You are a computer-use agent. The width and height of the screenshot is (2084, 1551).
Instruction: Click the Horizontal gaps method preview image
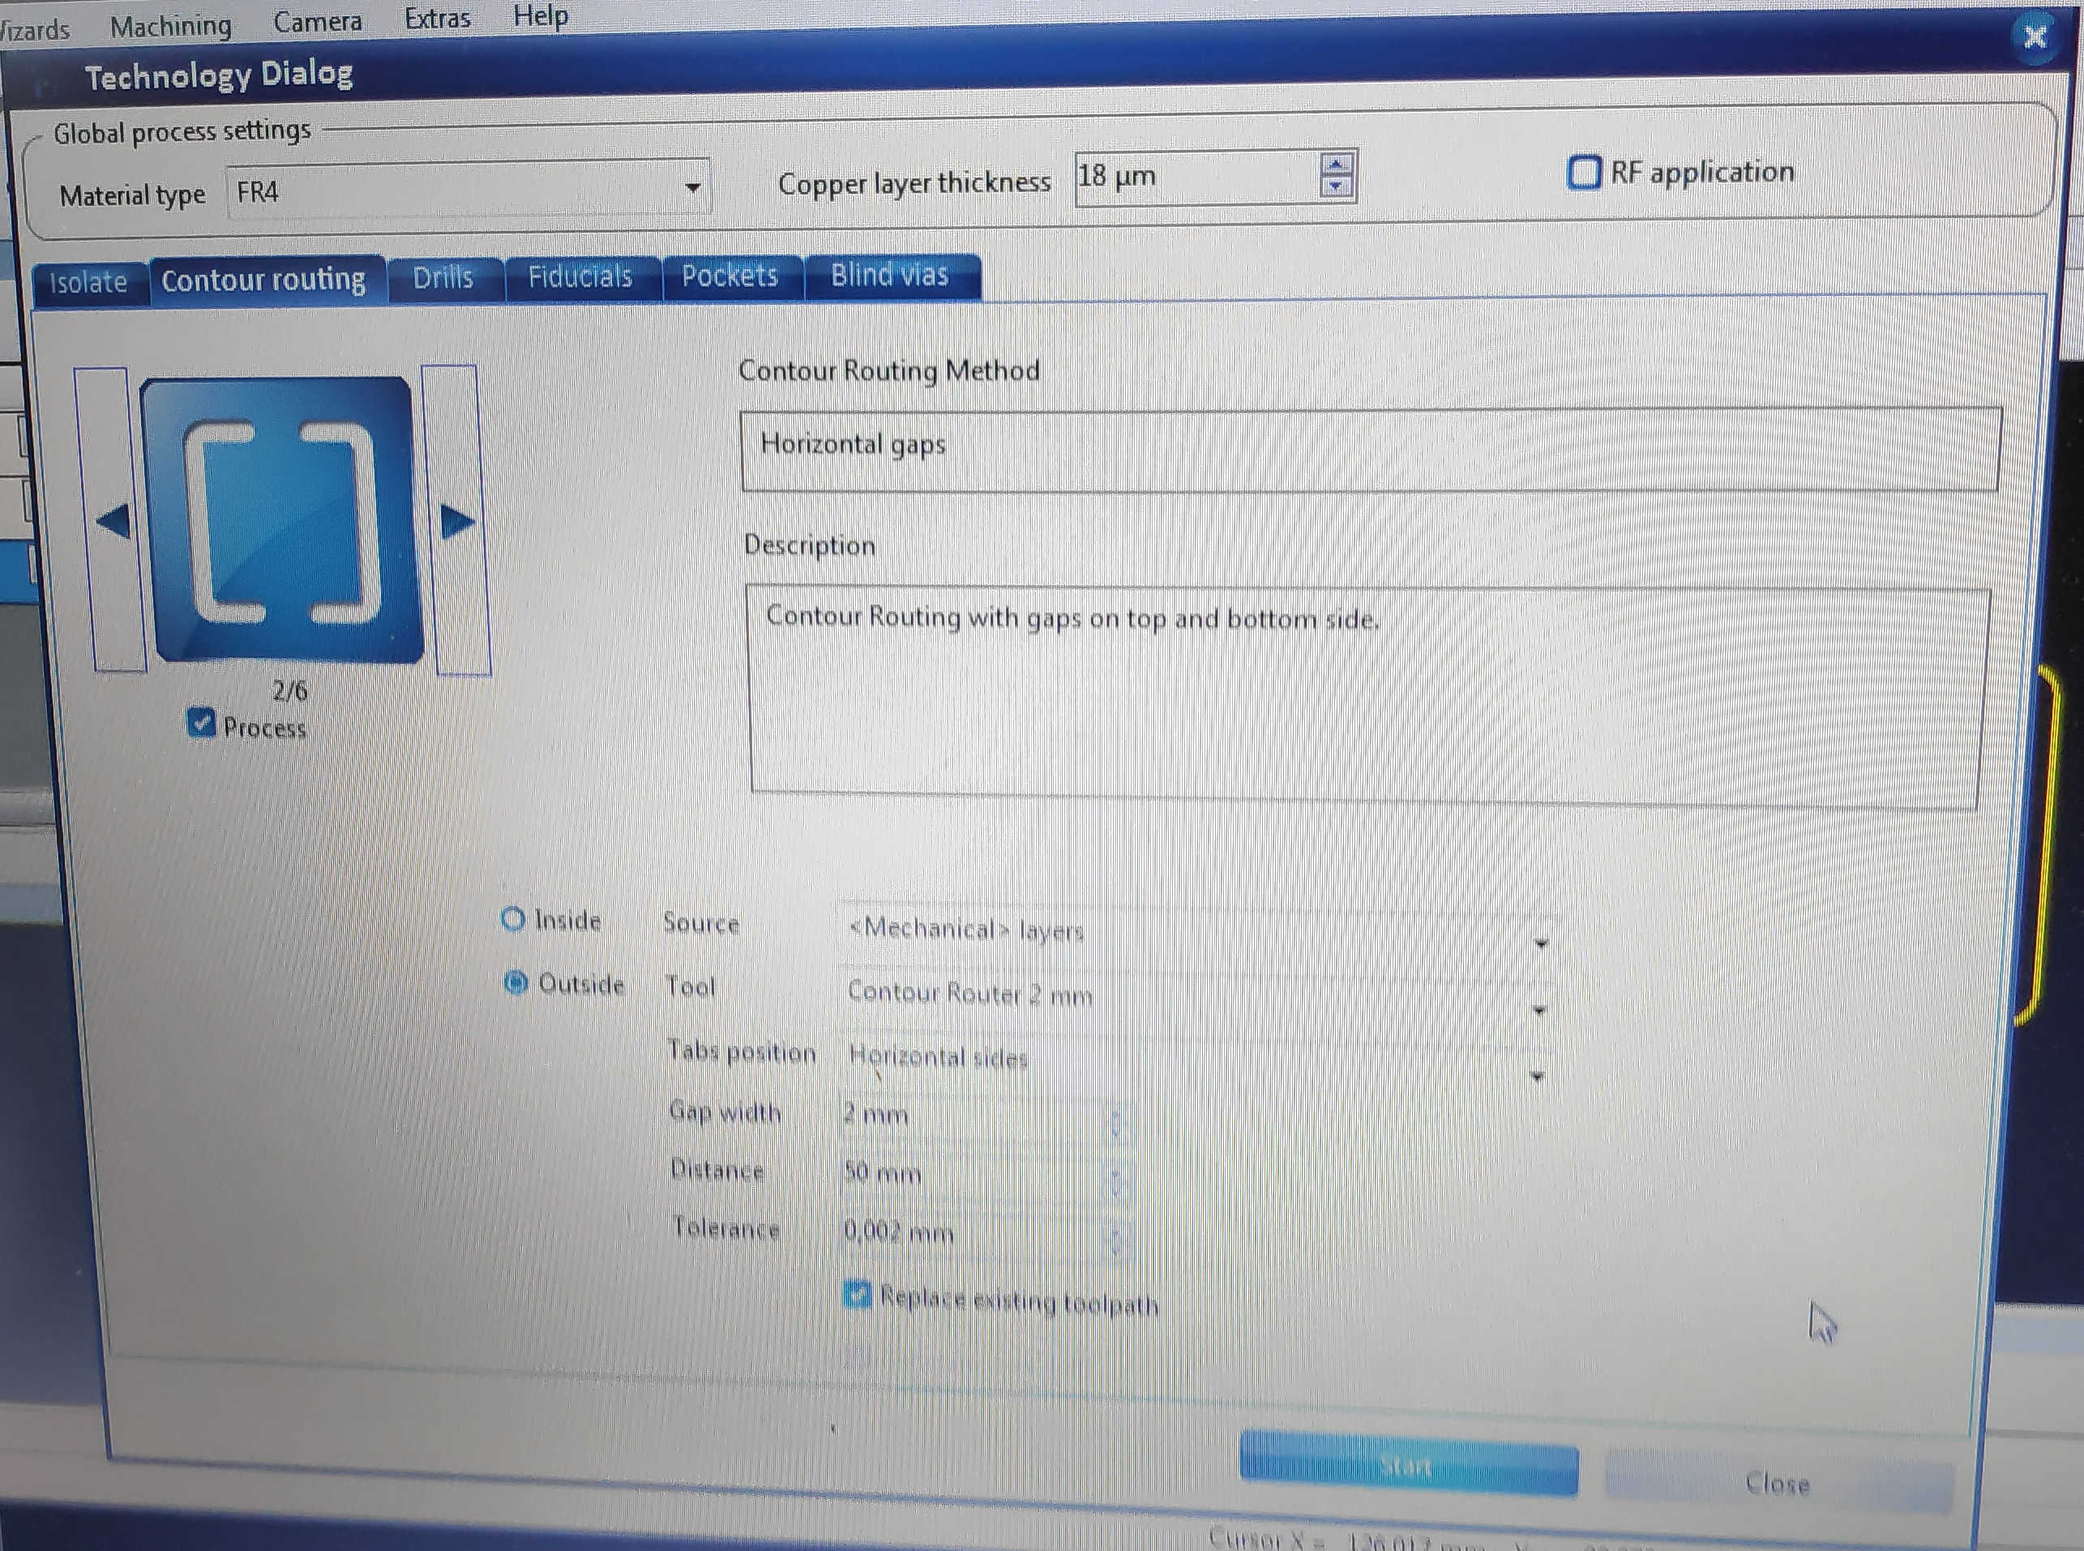pyautogui.click(x=282, y=521)
